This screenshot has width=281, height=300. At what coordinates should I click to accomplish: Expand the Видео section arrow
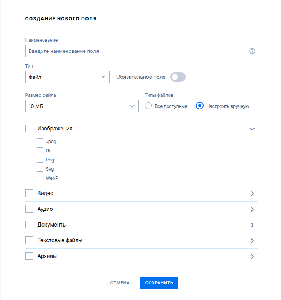pyautogui.click(x=252, y=194)
